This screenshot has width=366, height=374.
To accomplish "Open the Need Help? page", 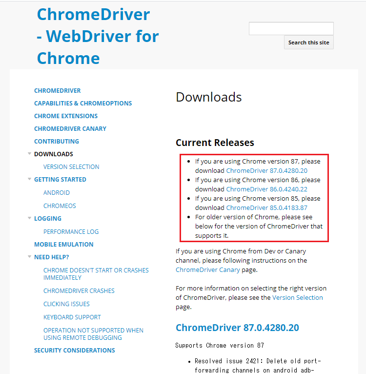I will tap(52, 257).
